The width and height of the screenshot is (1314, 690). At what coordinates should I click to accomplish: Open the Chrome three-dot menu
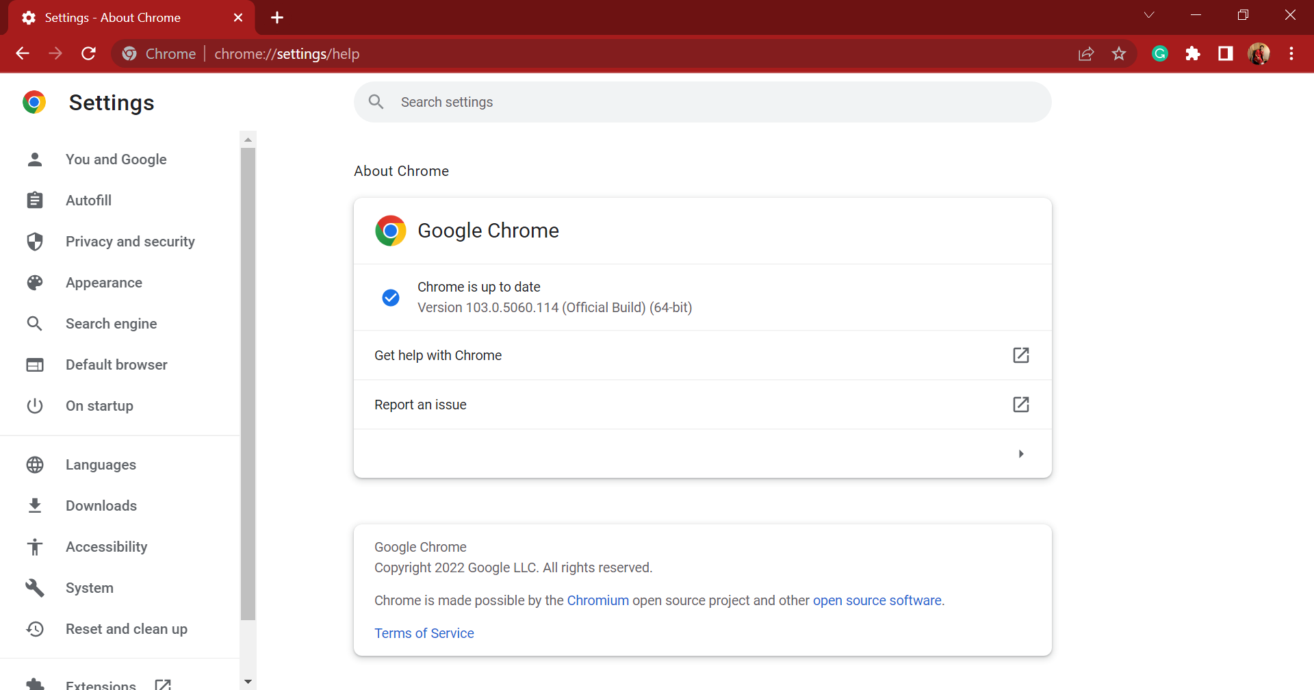(1291, 53)
